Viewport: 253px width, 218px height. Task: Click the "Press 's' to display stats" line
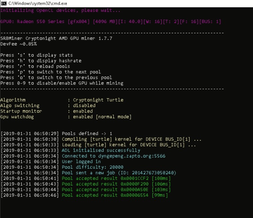pyautogui.click(x=37, y=55)
